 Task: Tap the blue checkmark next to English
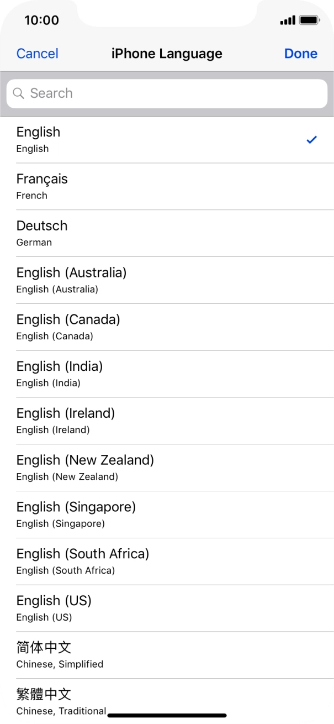pos(312,139)
